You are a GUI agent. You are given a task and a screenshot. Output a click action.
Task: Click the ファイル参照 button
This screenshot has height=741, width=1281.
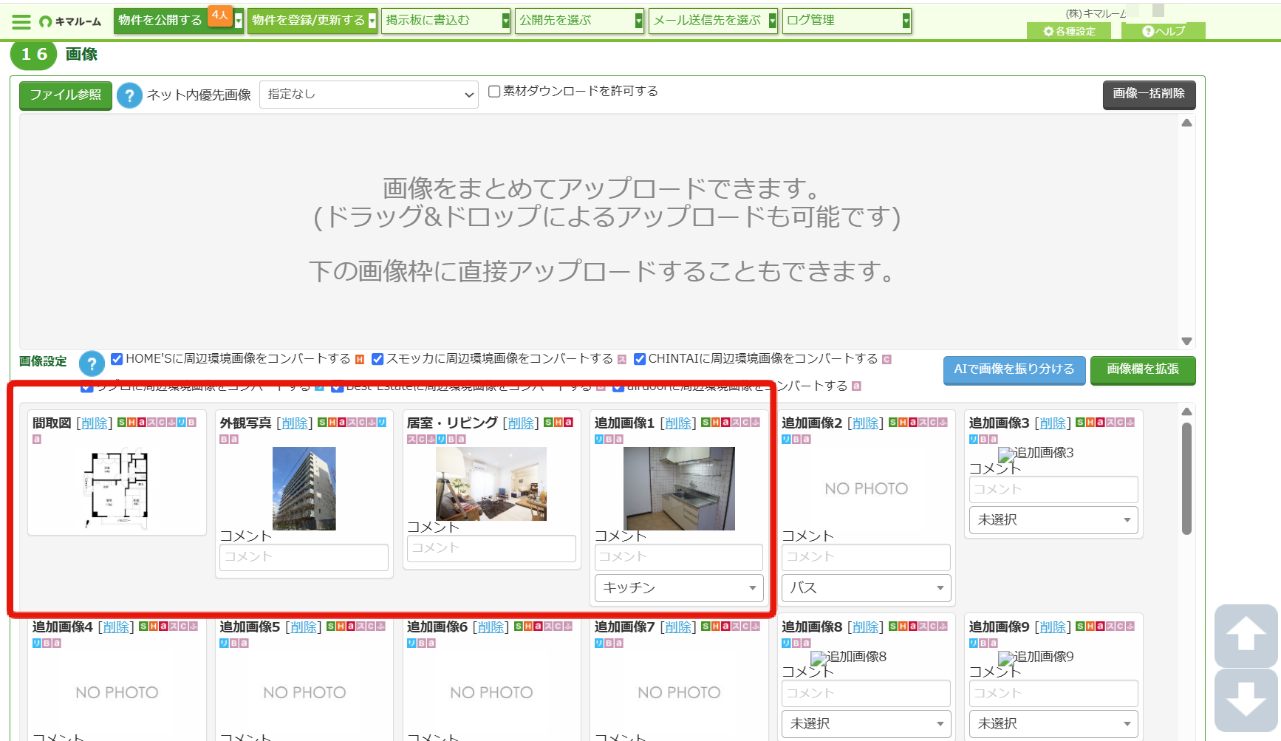tap(66, 95)
